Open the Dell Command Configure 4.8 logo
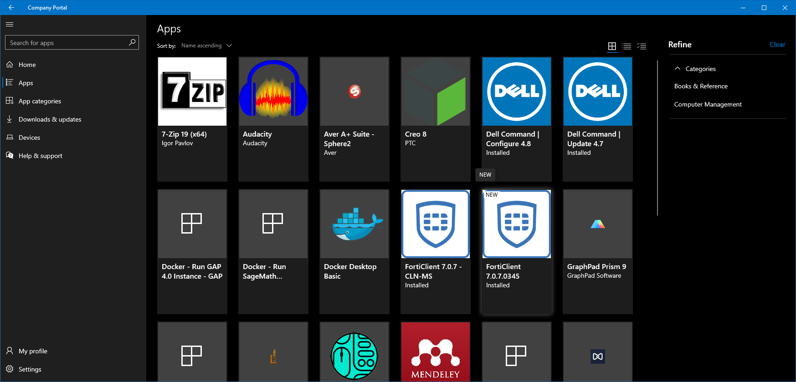 [x=517, y=92]
